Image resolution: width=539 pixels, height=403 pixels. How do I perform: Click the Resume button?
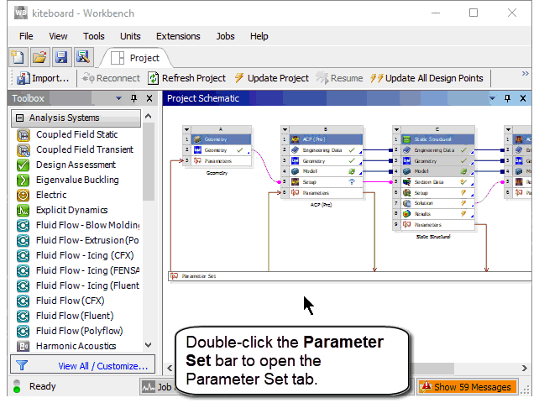[340, 78]
